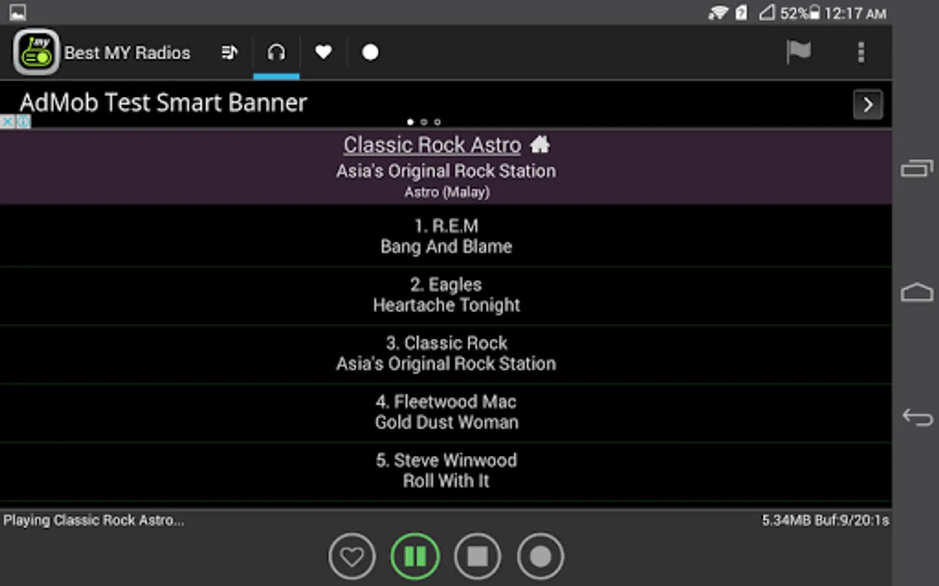
Task: Tap the Playing Classic Rock Astro status text
Action: pos(94,520)
